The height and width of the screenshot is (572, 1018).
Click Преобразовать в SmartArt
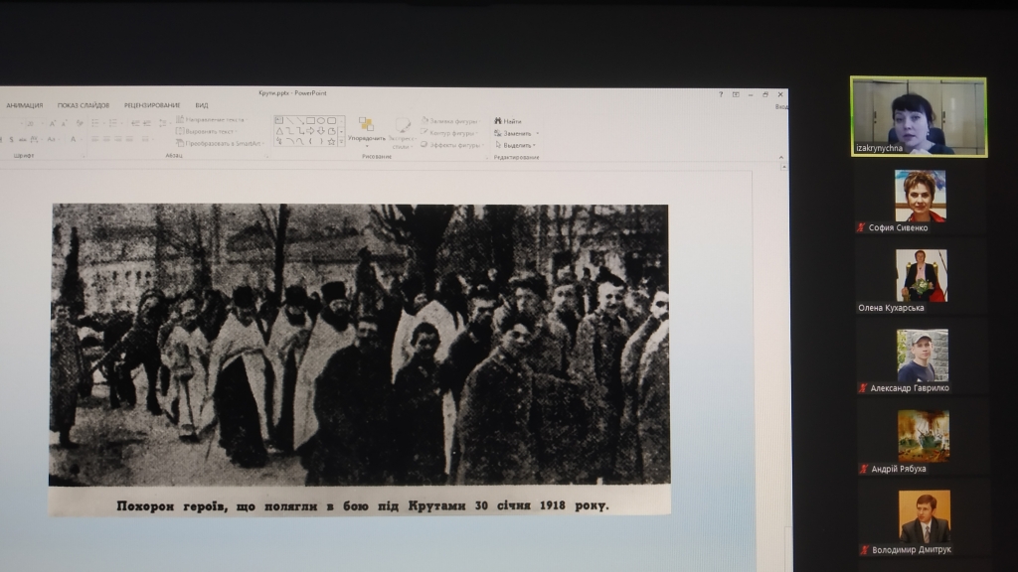[220, 143]
